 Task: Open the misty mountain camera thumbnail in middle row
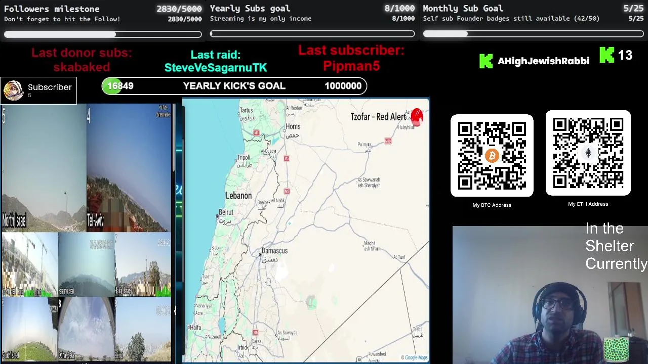tap(86, 264)
